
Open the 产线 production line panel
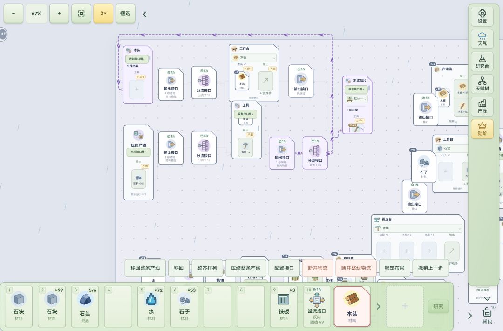point(482,106)
